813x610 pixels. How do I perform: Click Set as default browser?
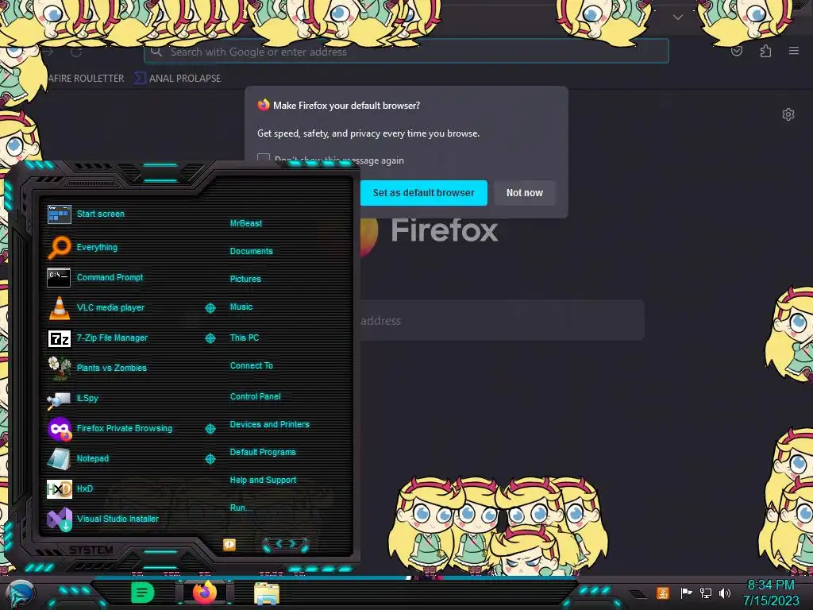[424, 193]
